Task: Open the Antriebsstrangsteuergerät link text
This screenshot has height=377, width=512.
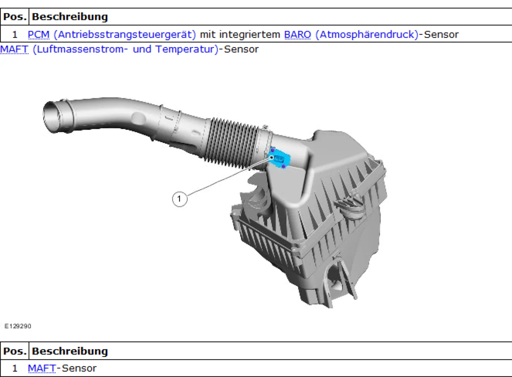Action: pyautogui.click(x=124, y=34)
